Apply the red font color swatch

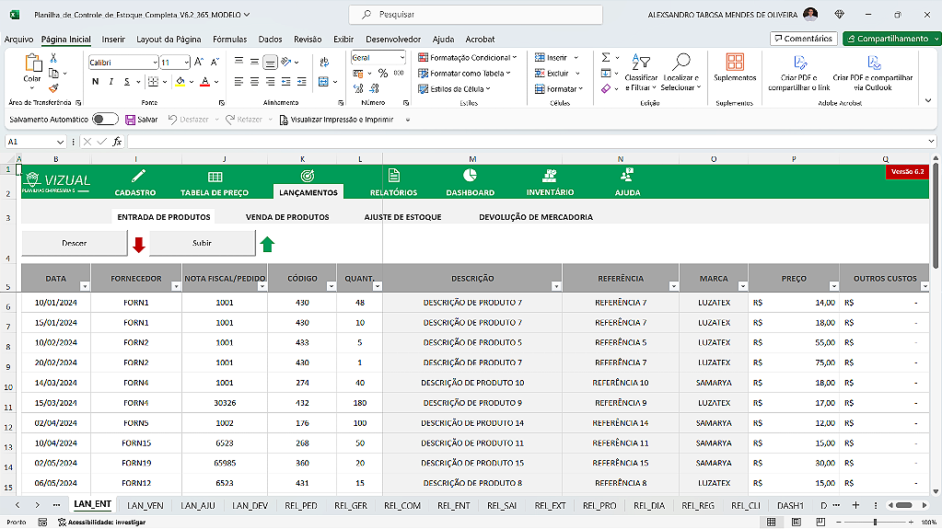coord(204,81)
